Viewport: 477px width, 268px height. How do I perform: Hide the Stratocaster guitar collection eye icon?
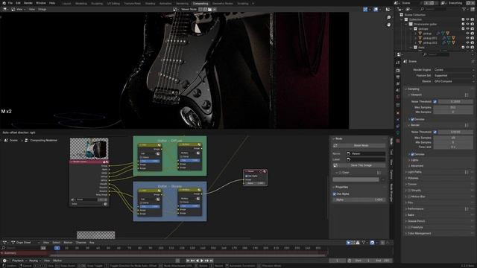467,24
